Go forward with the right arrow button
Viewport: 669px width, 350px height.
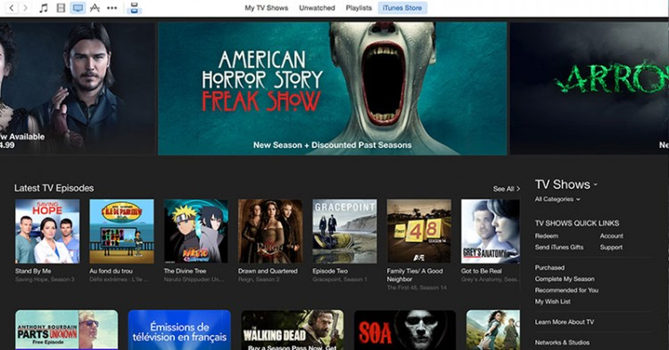pos(25,8)
